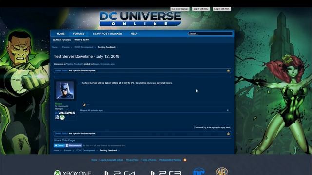Click the Log in with PSN button

222,9
